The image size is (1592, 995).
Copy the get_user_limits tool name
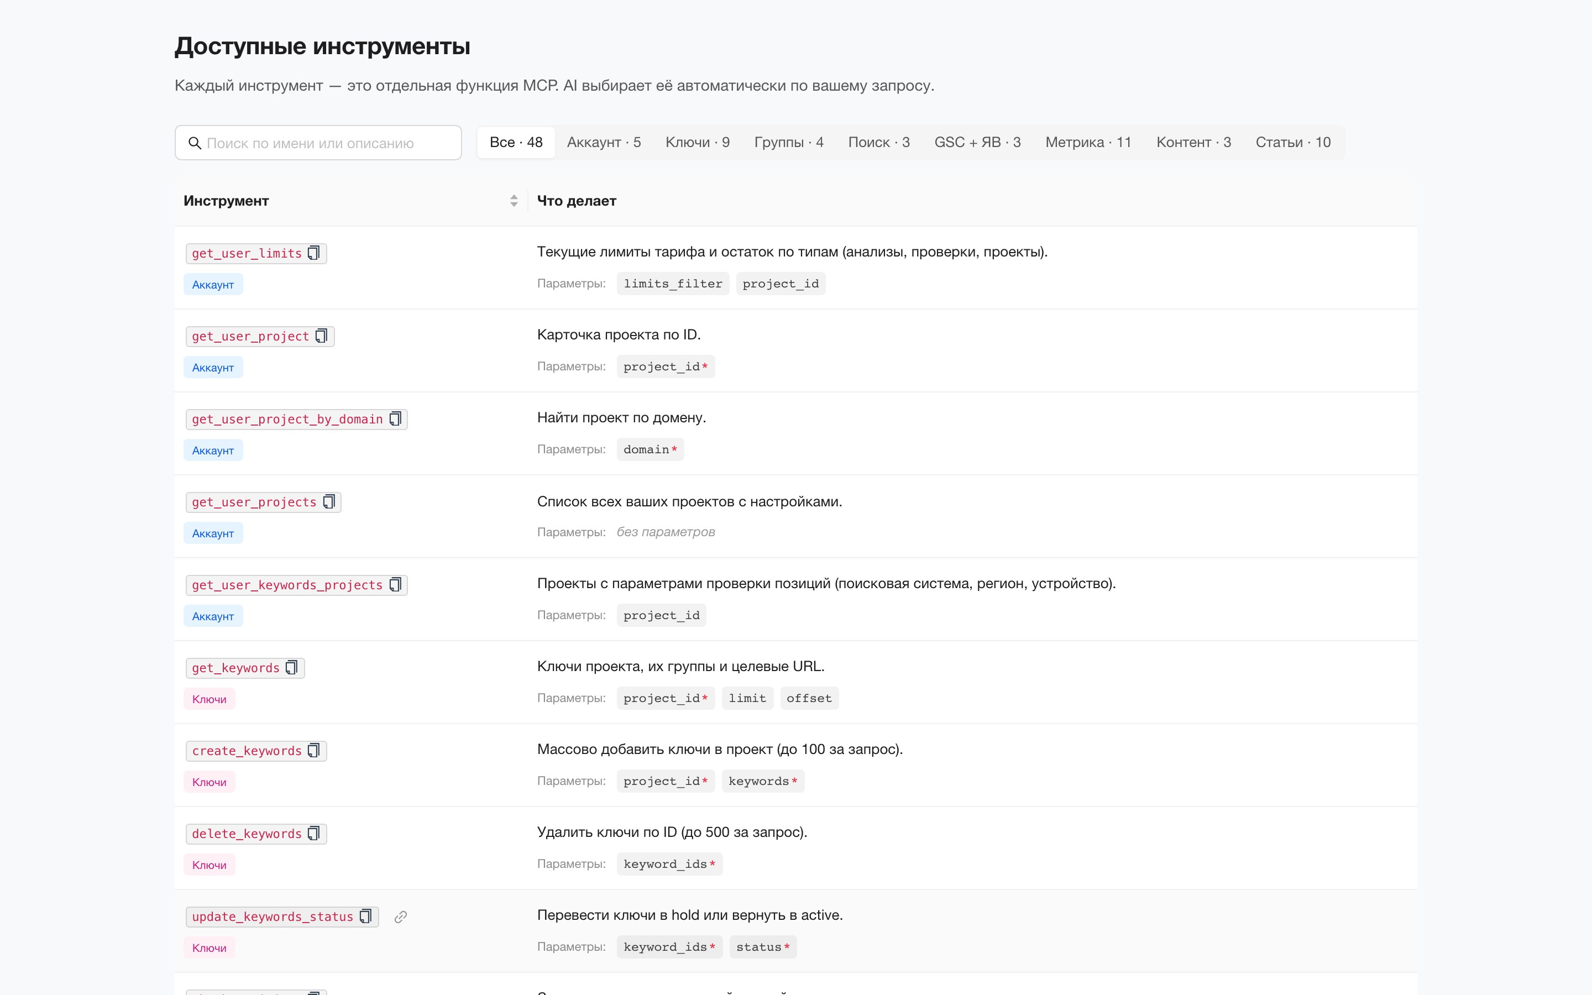tap(314, 253)
